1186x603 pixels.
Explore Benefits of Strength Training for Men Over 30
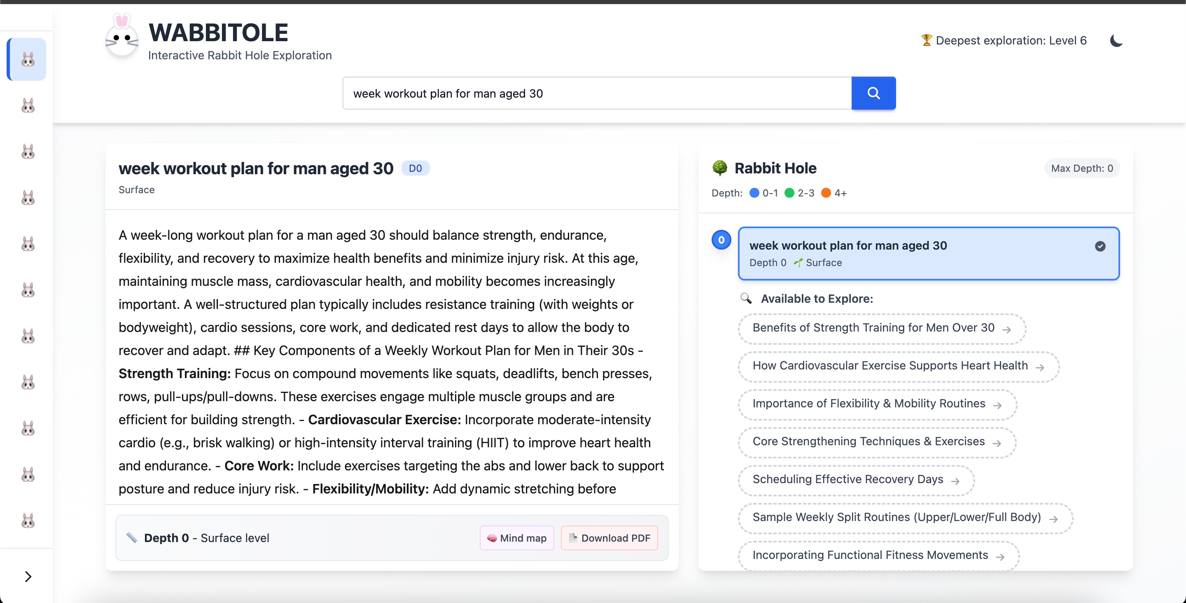(x=881, y=328)
